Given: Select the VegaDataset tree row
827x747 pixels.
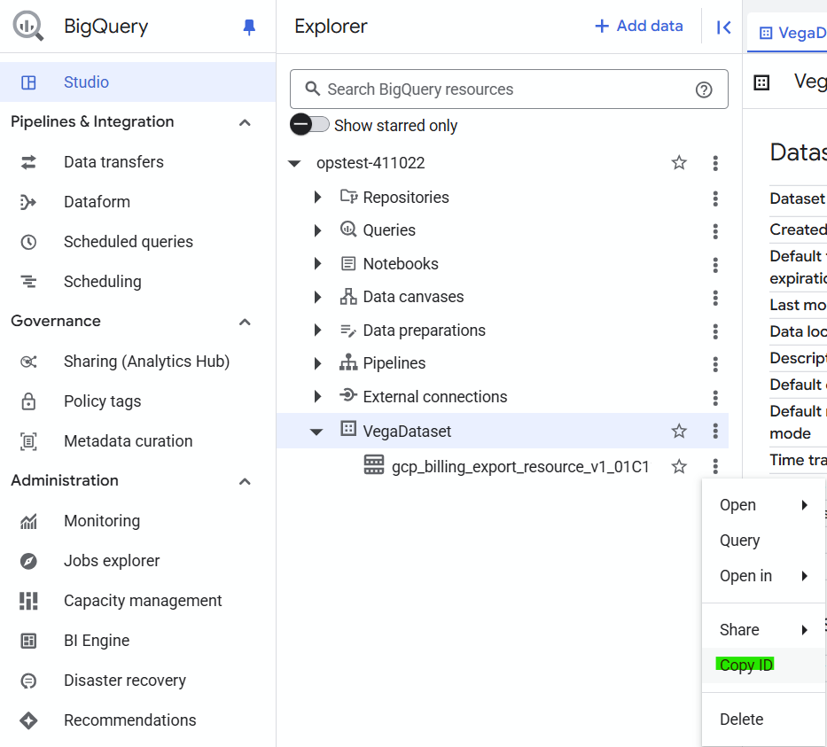Looking at the screenshot, I should point(502,432).
